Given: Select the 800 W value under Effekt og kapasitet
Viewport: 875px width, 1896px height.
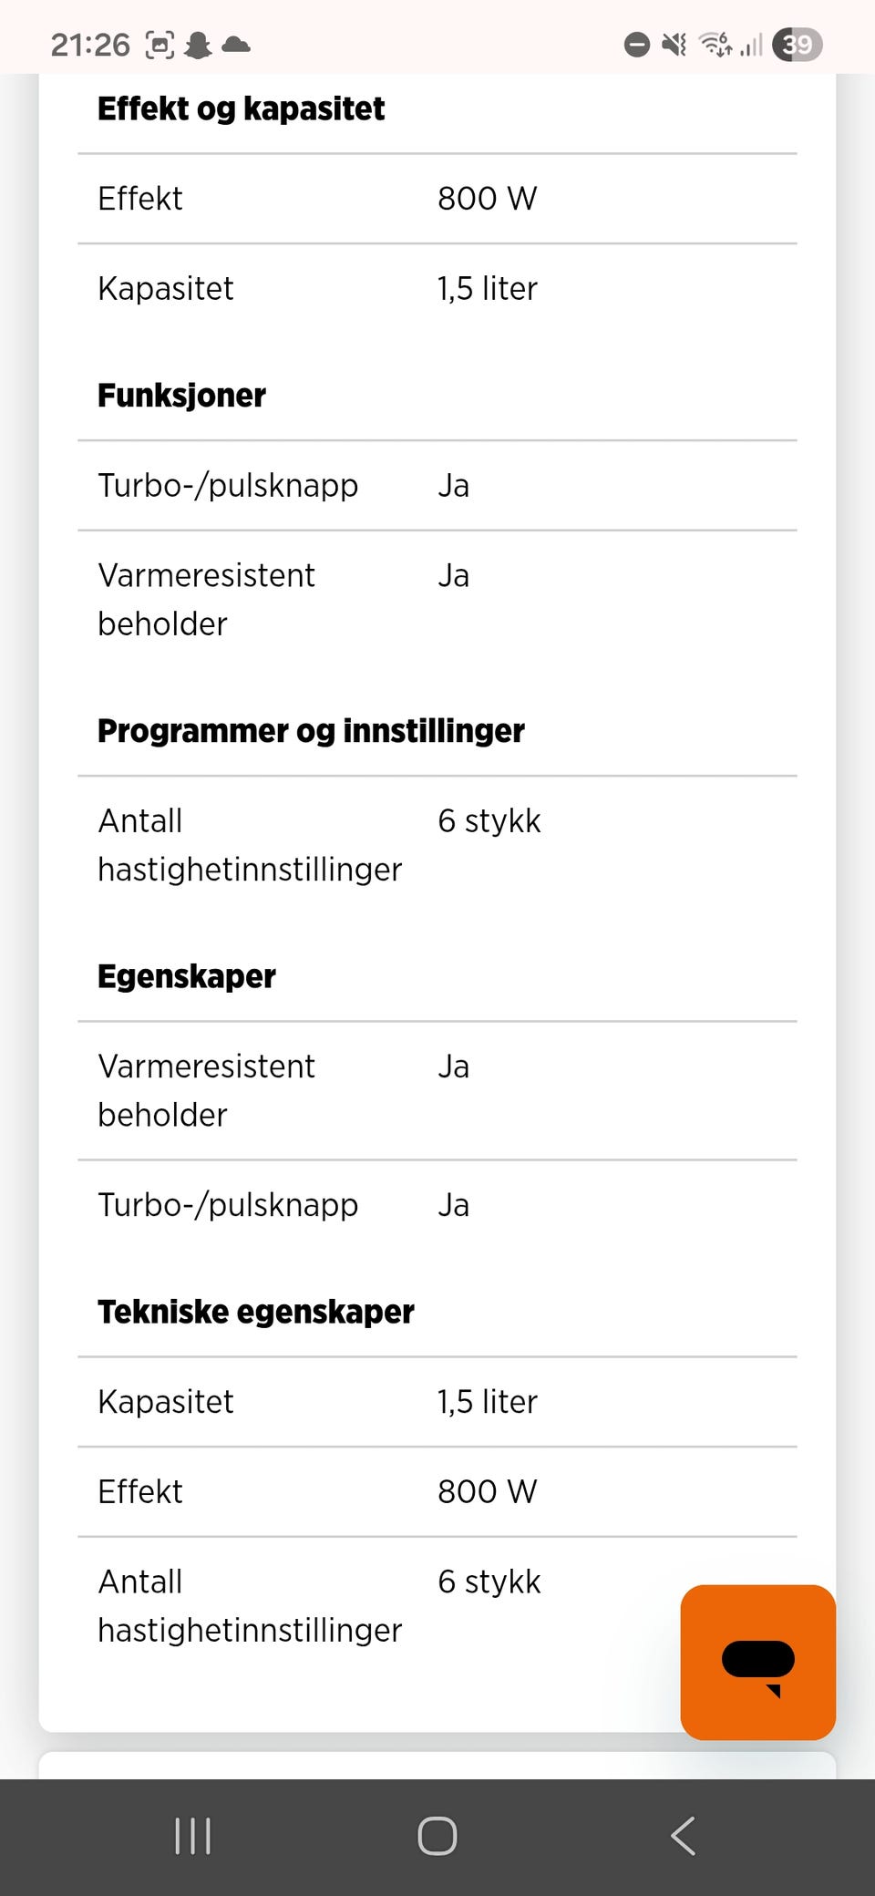Looking at the screenshot, I should 488,198.
